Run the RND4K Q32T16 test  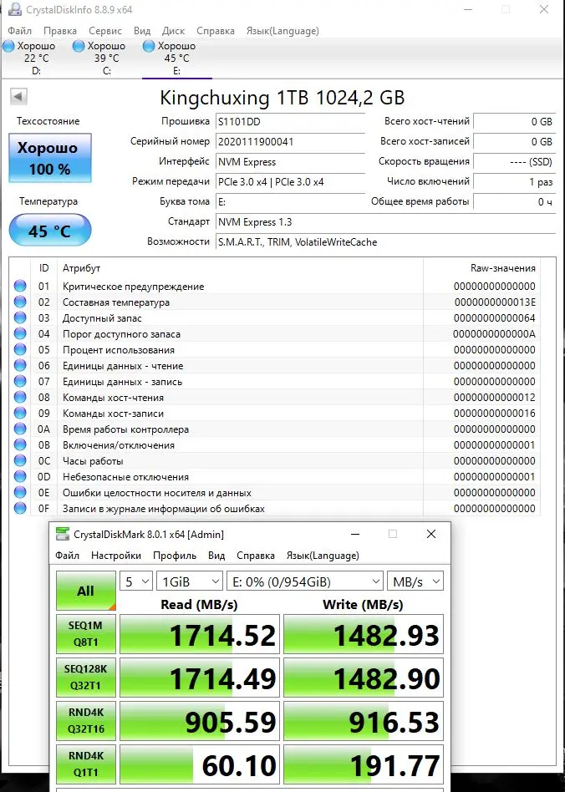[86, 721]
